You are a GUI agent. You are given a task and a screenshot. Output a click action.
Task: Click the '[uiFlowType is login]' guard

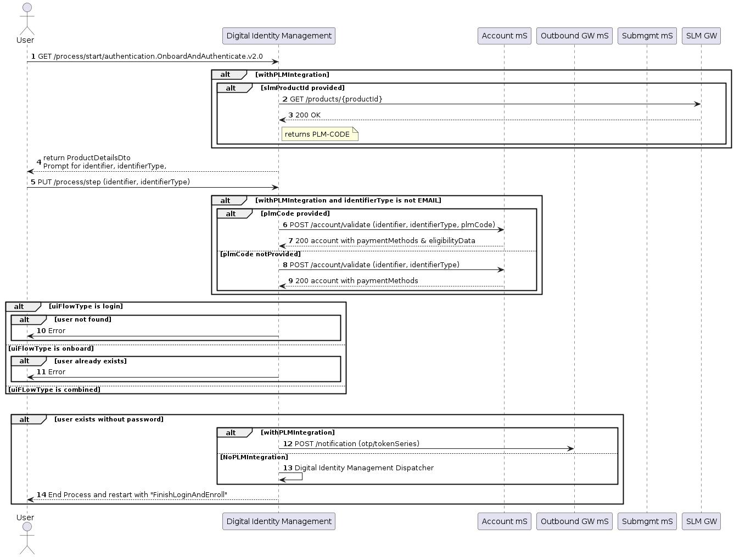pyautogui.click(x=86, y=306)
